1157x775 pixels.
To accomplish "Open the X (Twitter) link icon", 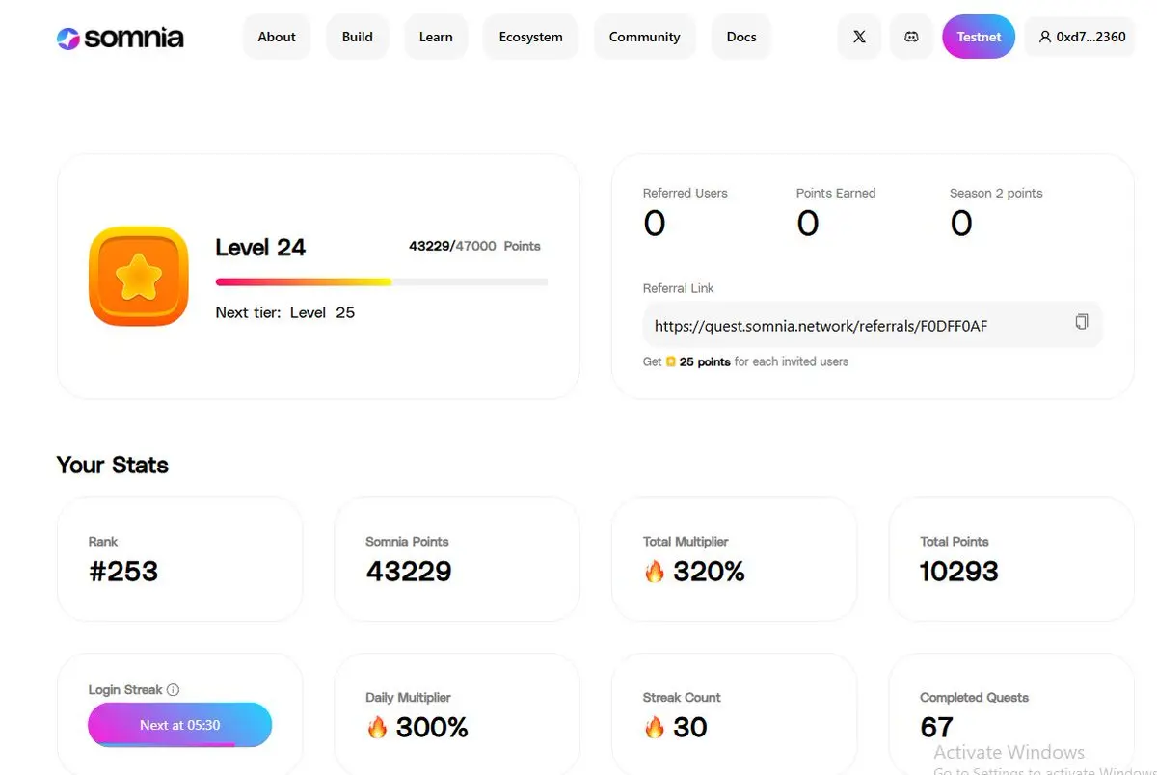I will pos(859,37).
